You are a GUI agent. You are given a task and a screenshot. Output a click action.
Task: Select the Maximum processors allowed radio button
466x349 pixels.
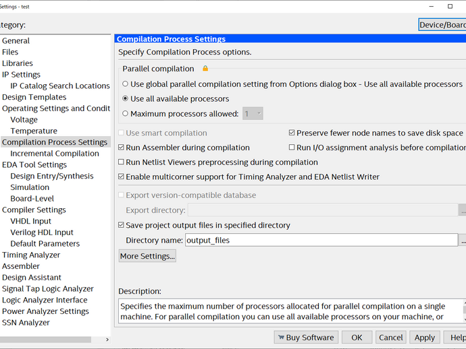pos(126,114)
